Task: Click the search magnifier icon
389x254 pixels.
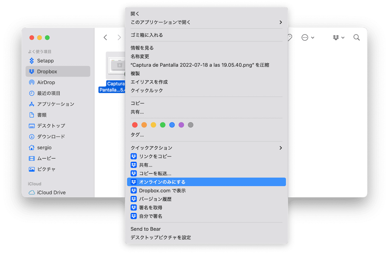Action: (x=357, y=38)
